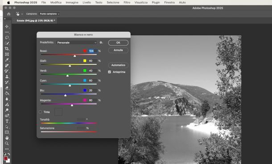
Task: Select the Hand tool
Action: 7,138
